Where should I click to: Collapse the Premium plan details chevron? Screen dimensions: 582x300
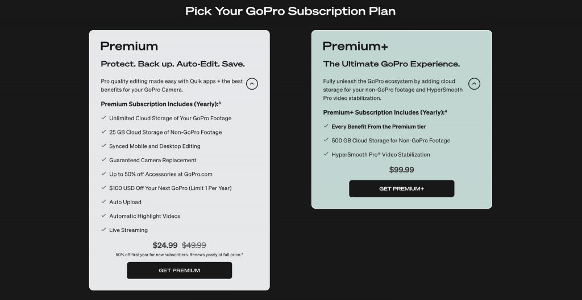click(x=252, y=84)
